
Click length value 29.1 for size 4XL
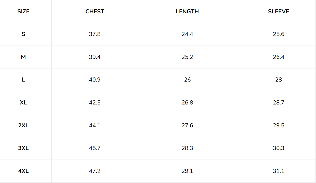(187, 171)
